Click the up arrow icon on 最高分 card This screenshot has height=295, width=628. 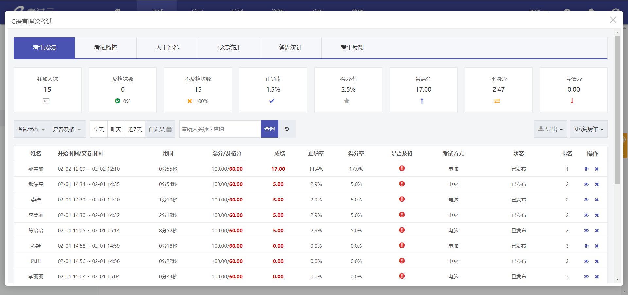pos(422,101)
